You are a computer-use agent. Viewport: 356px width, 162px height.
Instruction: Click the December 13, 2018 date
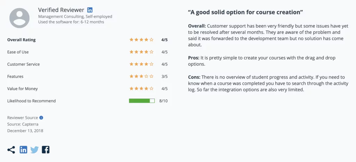pos(25,131)
